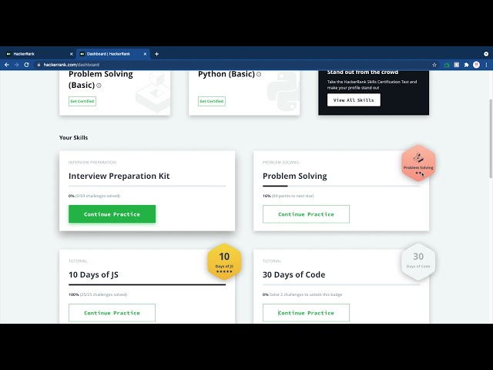Click the green extension icon in toolbar
This screenshot has height=370, width=493.
pos(447,65)
